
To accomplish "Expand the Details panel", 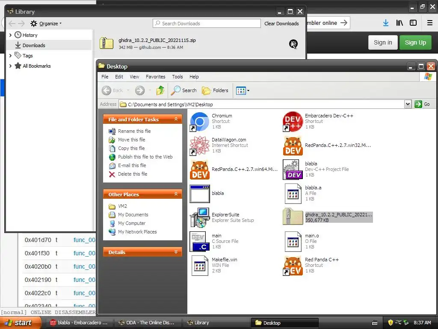I will click(x=176, y=252).
